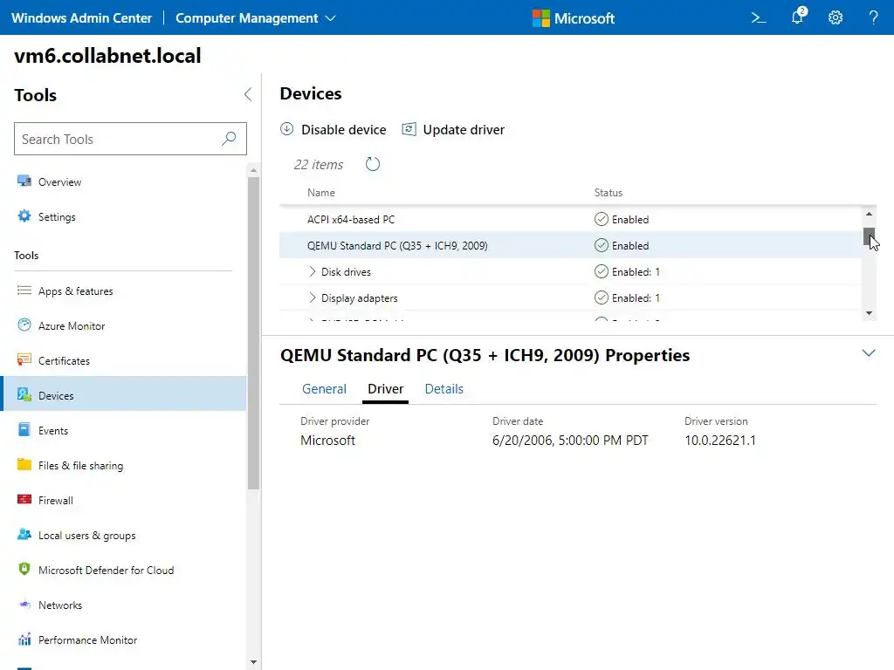
Task: Open the PowerShell console icon
Action: coord(759,17)
